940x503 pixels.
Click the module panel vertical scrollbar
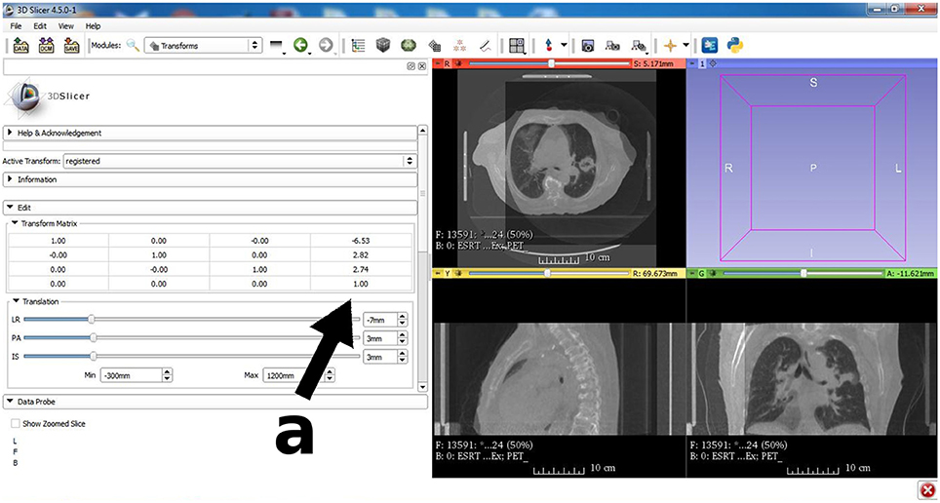[422, 259]
